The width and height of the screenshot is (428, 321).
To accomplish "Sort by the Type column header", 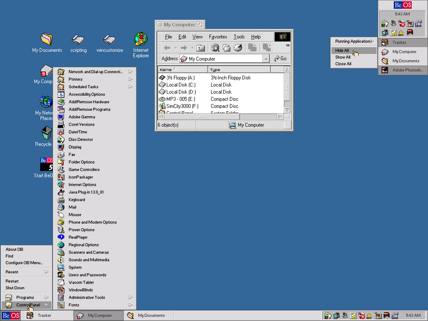I will click(239, 70).
